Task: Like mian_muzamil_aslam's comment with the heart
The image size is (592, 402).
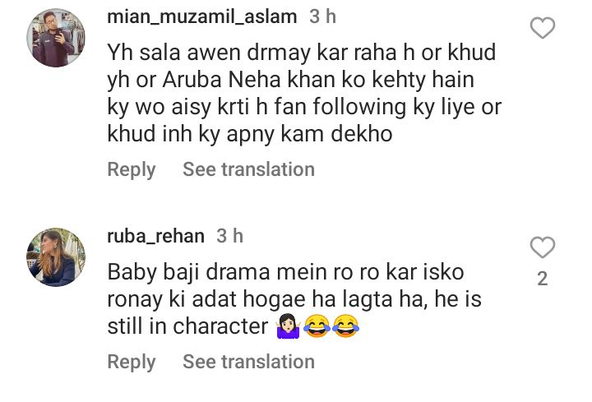Action: [x=543, y=29]
